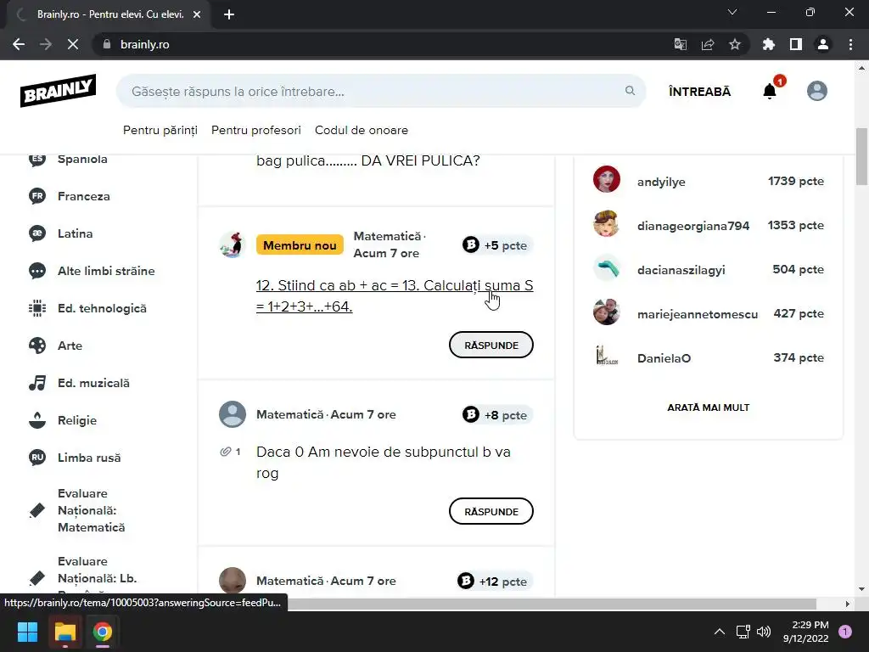869x652 pixels.
Task: Click ÎNTREABĂ to ask a question
Action: [699, 92]
